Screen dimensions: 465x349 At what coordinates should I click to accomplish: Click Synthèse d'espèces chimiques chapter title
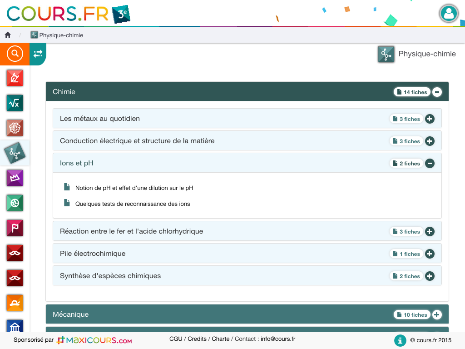click(110, 276)
